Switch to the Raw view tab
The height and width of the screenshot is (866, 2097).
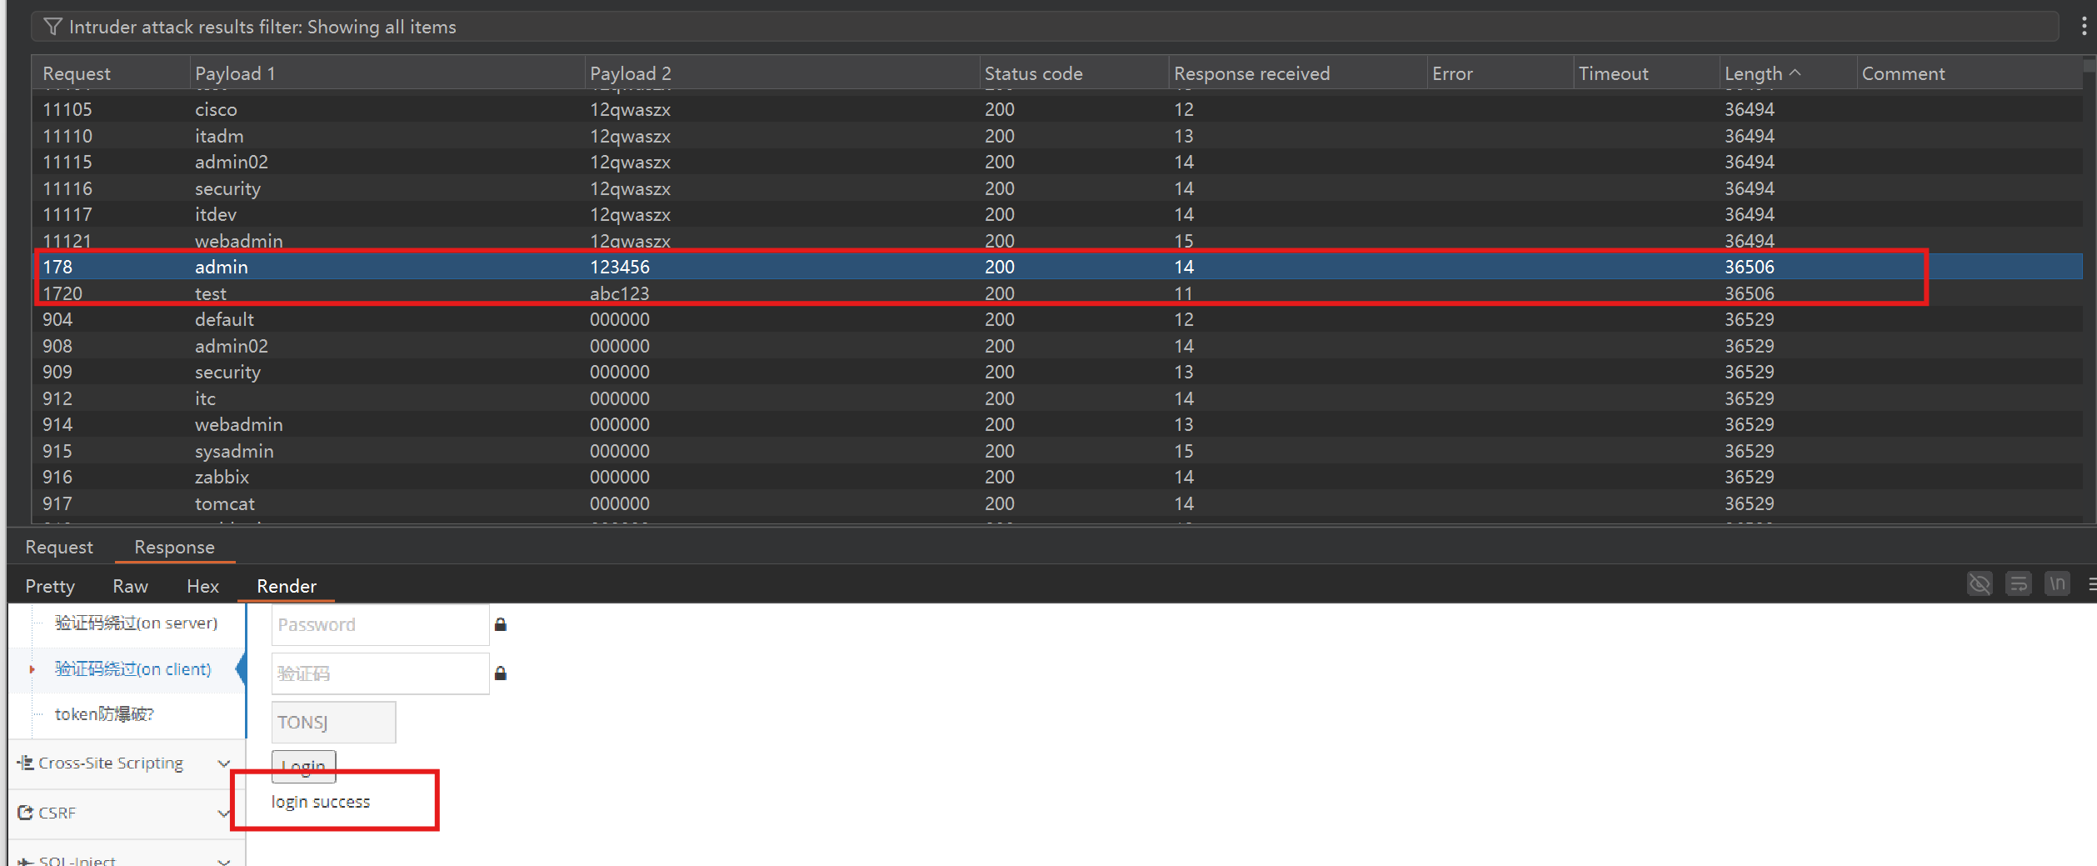pyautogui.click(x=130, y=586)
